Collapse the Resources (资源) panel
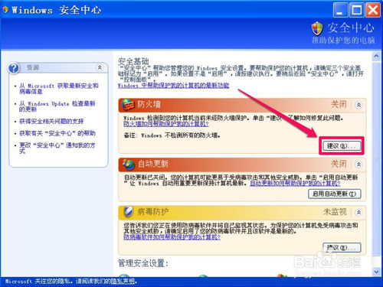 100,67
